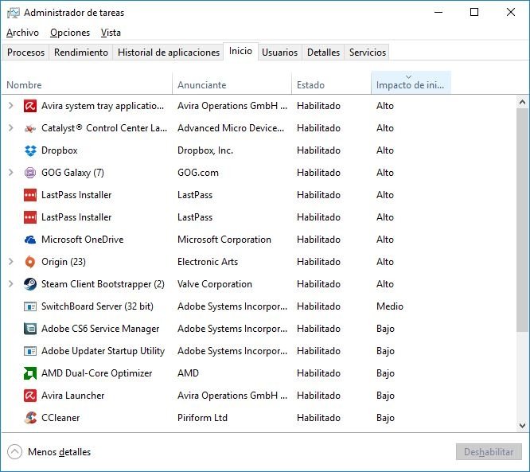
Task: Click the Steam Client Bootstrapper icon
Action: pyautogui.click(x=30, y=284)
